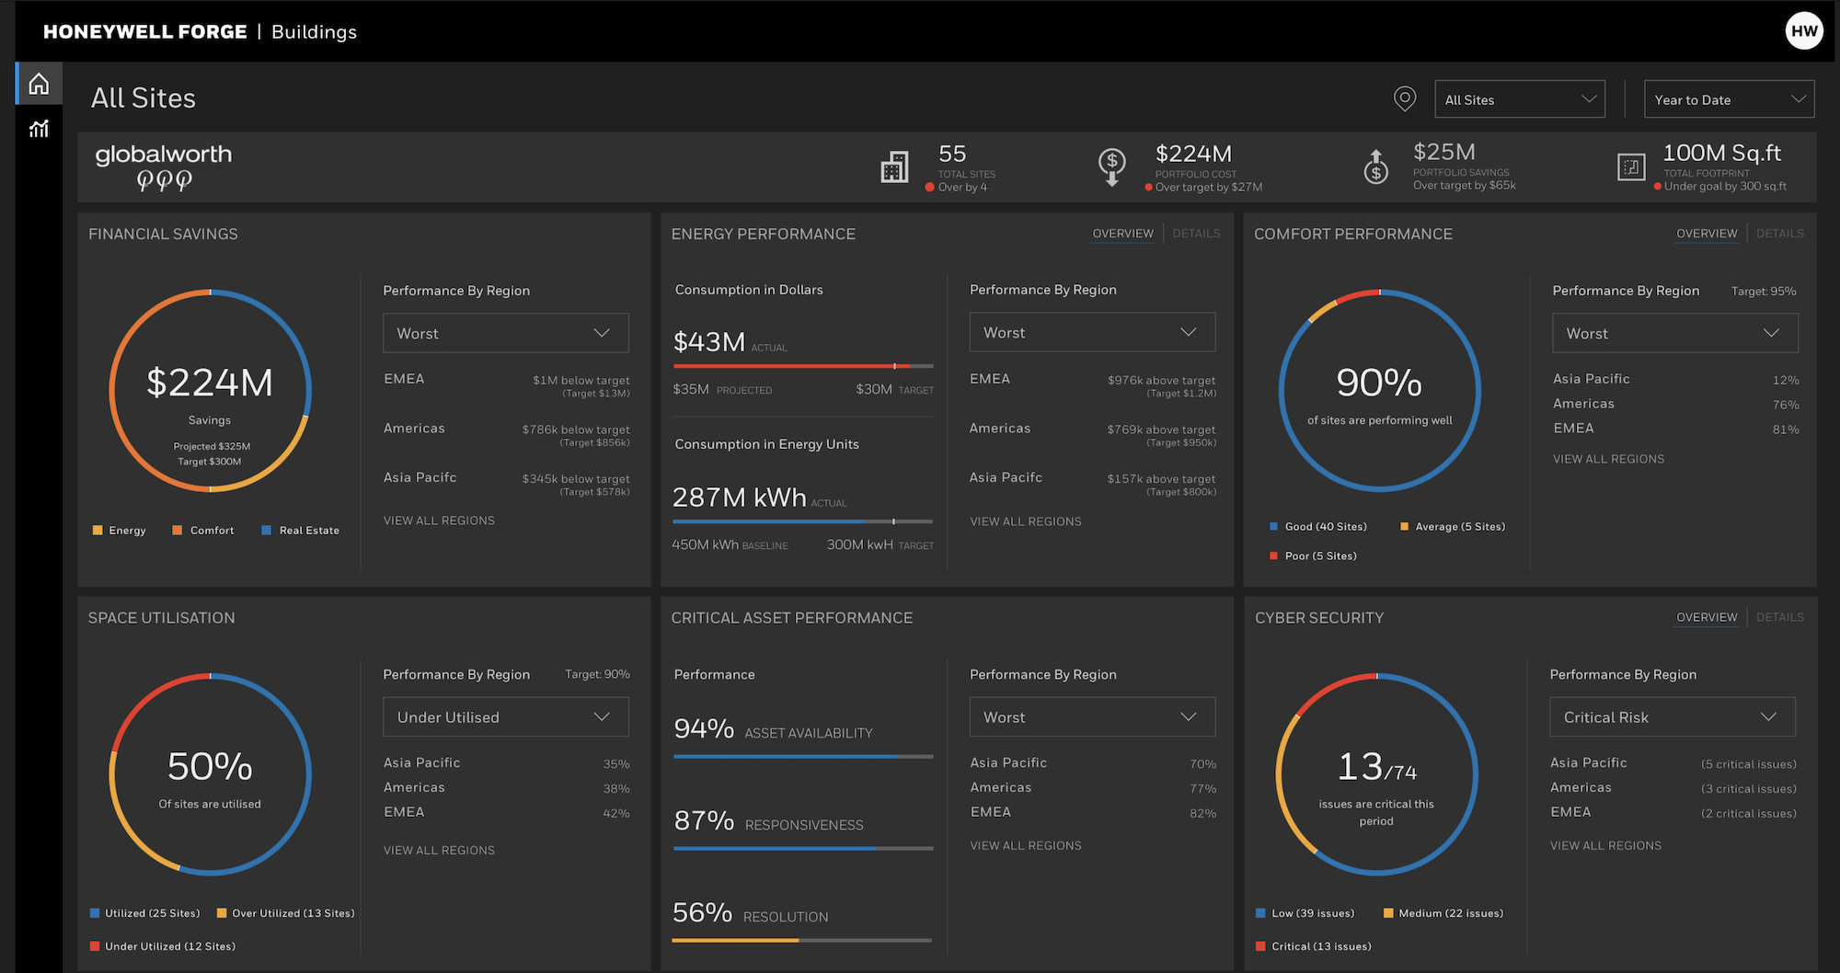Select the Overview tab in Comfort Performance
The height and width of the screenshot is (973, 1840).
click(x=1707, y=233)
